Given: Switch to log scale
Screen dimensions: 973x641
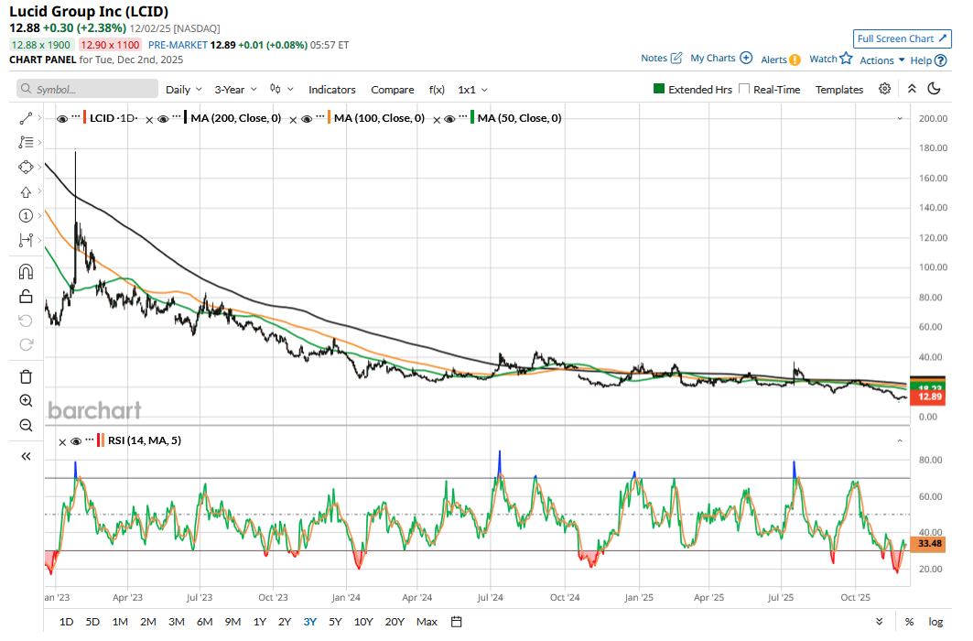Looking at the screenshot, I should coord(935,622).
